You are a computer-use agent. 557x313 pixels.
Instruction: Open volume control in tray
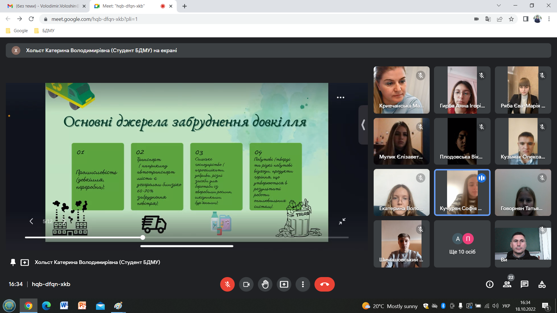[x=496, y=306]
